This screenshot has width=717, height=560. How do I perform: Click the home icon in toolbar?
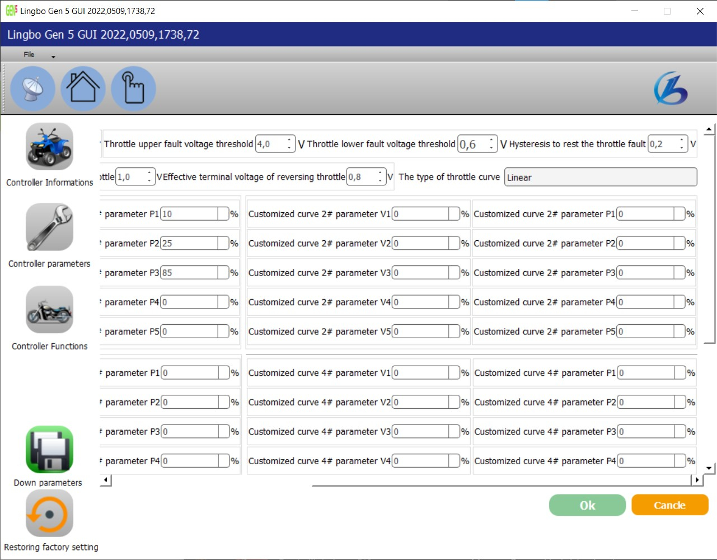83,88
